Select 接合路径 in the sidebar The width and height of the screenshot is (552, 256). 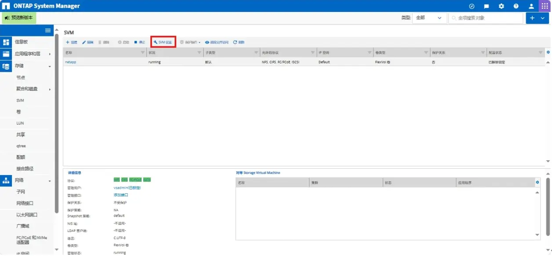coord(25,169)
